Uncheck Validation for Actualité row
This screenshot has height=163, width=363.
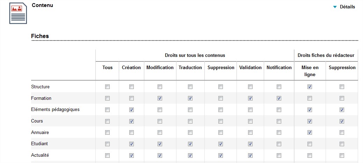(250, 156)
